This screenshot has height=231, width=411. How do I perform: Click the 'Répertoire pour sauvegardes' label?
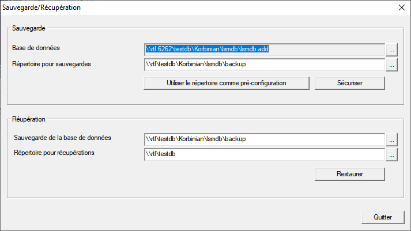51,63
